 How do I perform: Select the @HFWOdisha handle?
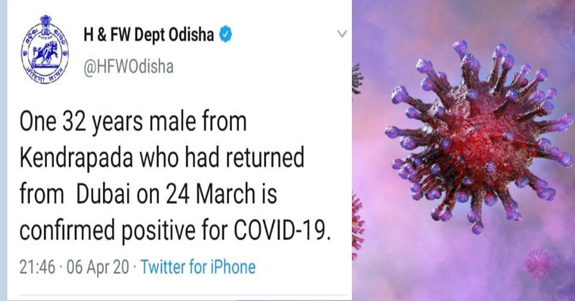(128, 66)
